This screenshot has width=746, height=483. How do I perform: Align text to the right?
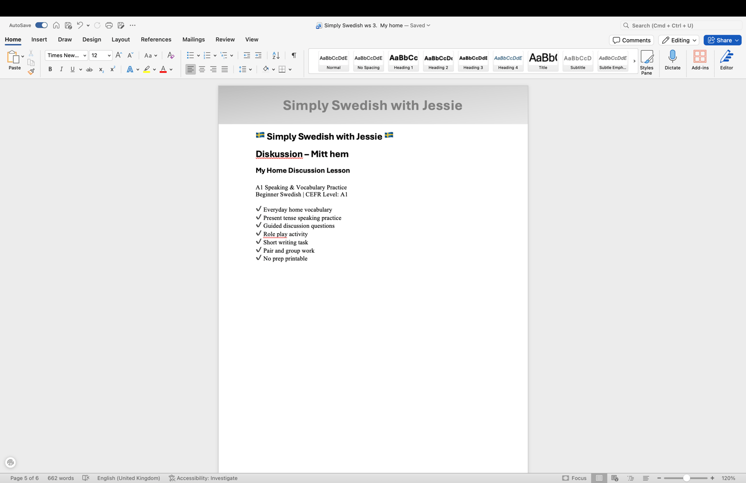(213, 70)
